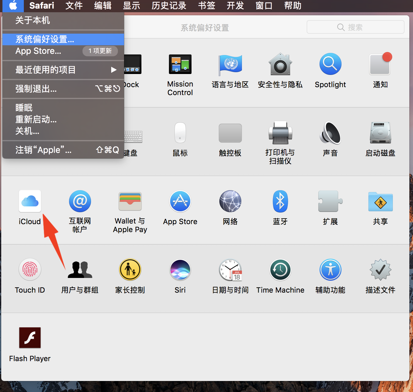Open Wallet & Apple Pay pane
The width and height of the screenshot is (413, 392).
coord(130,201)
